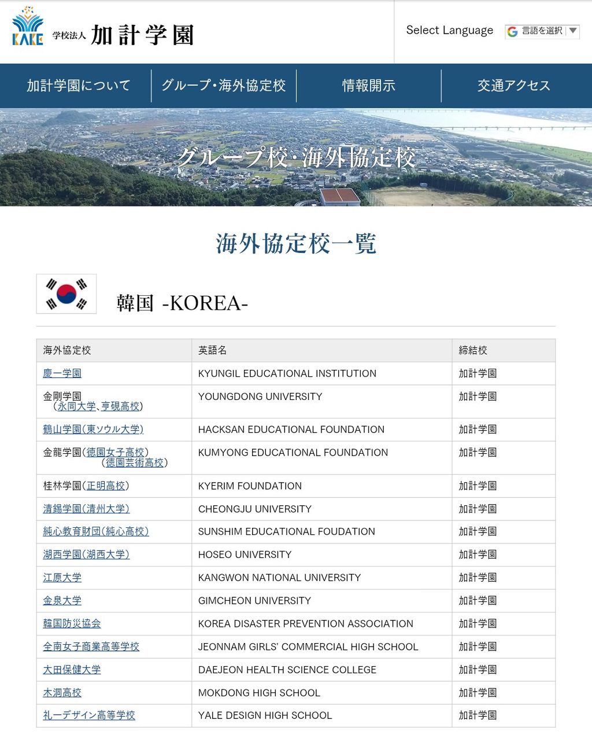Click the SUNSHIM EDUCATIONAL FOUDATION cell
592x738 pixels.
[x=321, y=531]
